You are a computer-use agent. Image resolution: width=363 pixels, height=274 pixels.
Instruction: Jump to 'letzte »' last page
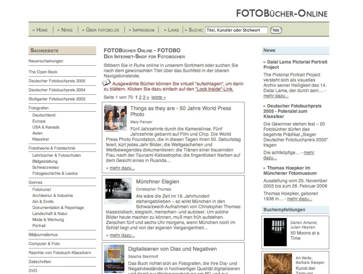coord(159,98)
